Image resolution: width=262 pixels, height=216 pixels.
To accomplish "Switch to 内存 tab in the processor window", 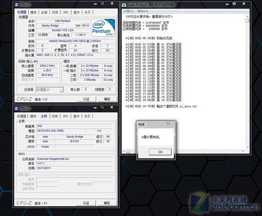I will pyautogui.click(x=55, y=13).
